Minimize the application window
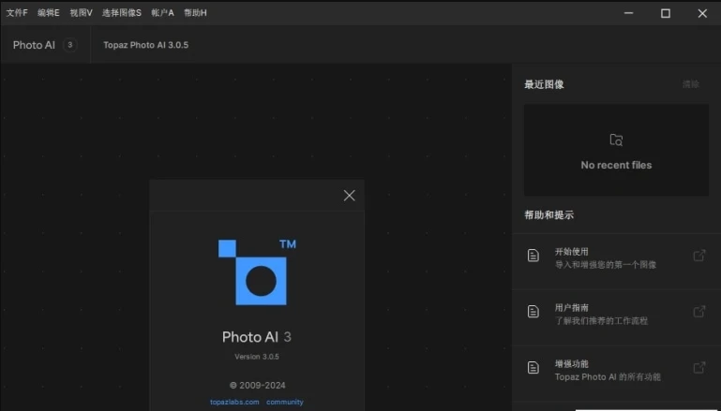Screen dimensions: 721x411 [628, 13]
